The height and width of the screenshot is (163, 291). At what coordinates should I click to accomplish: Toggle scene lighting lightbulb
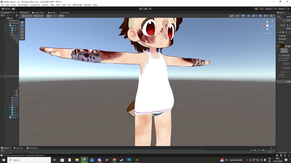[x=243, y=16]
